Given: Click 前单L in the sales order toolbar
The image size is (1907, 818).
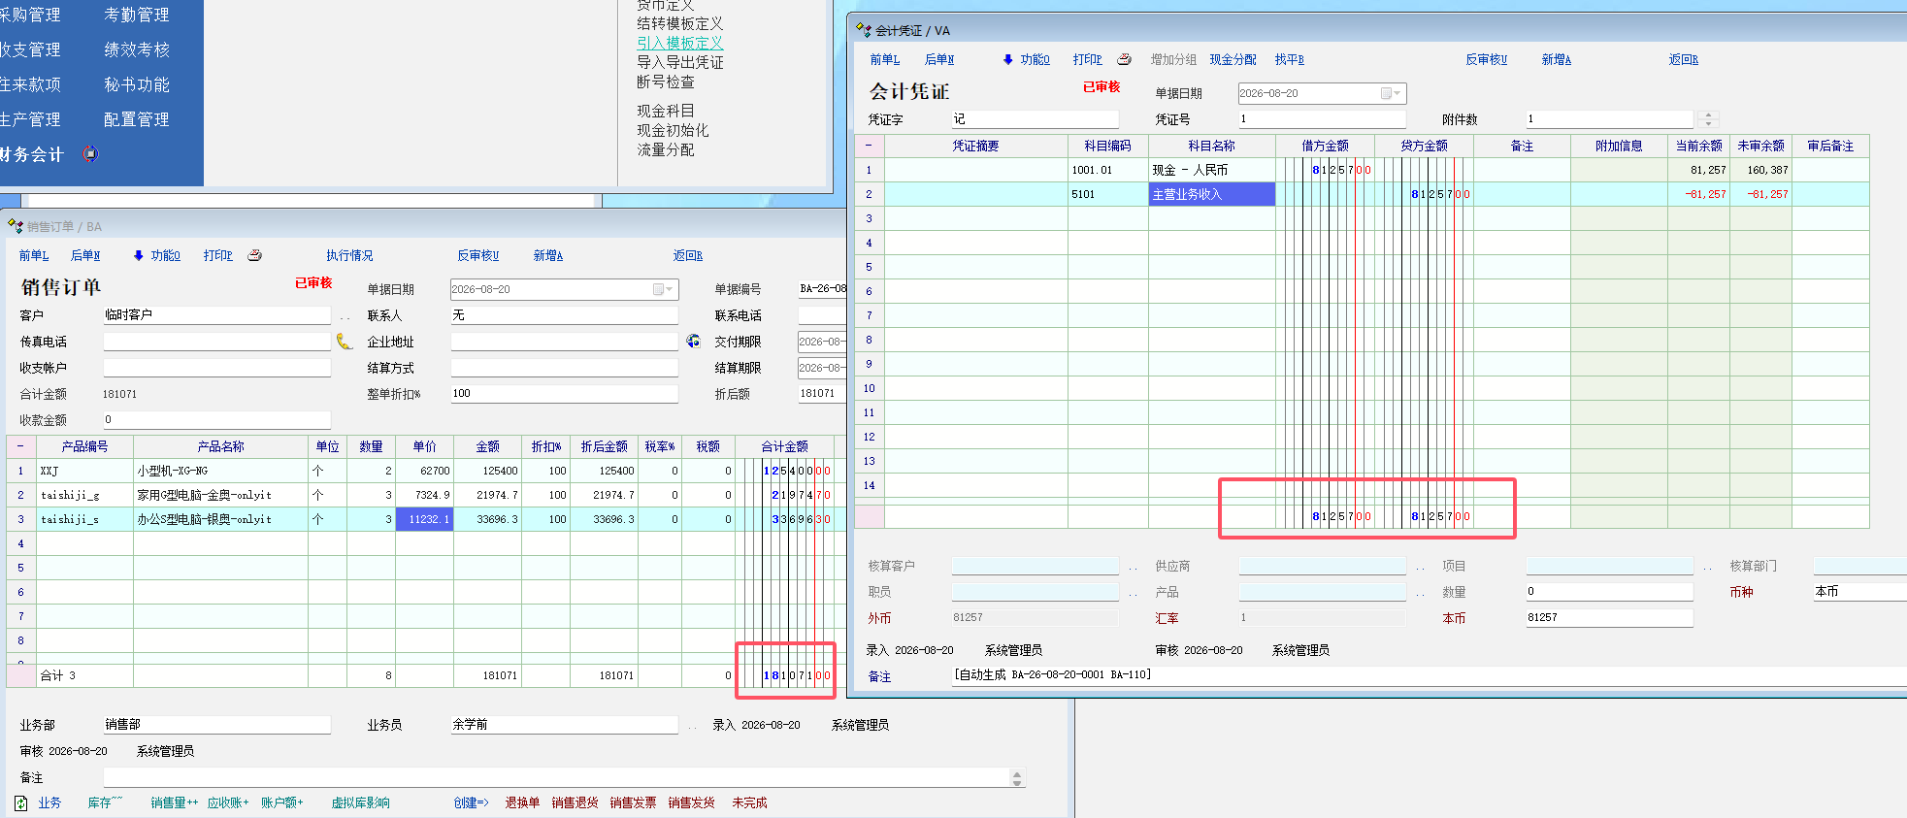Looking at the screenshot, I should pos(34,255).
